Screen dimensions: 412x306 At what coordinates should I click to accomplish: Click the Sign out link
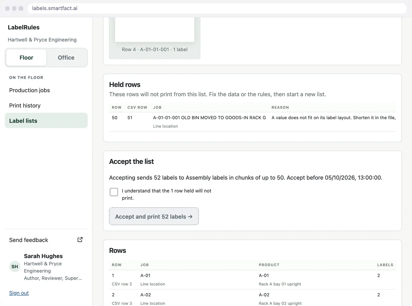click(x=19, y=293)
